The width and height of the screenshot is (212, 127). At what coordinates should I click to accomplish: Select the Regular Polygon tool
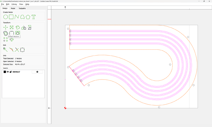(x=28, y=17)
